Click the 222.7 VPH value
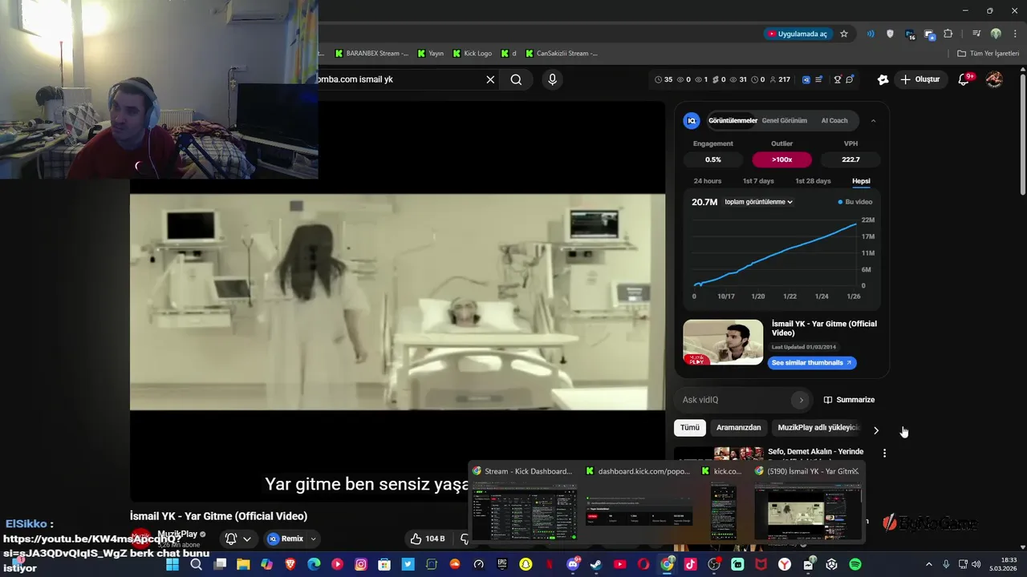 pyautogui.click(x=850, y=159)
